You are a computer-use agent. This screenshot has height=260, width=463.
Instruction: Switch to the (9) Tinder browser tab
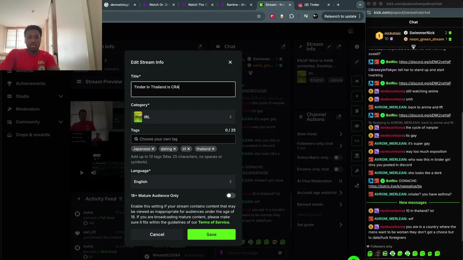point(314,5)
